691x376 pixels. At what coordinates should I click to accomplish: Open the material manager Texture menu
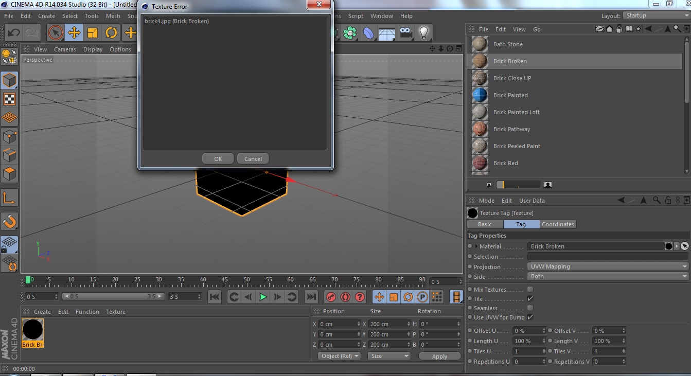(116, 312)
